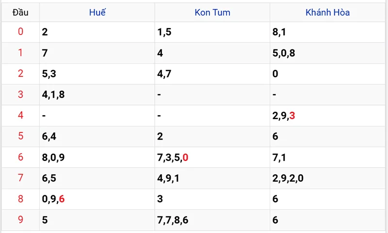
Task: Click the Khánh Hòa cell showing 5,0,8
Action: [x=284, y=53]
